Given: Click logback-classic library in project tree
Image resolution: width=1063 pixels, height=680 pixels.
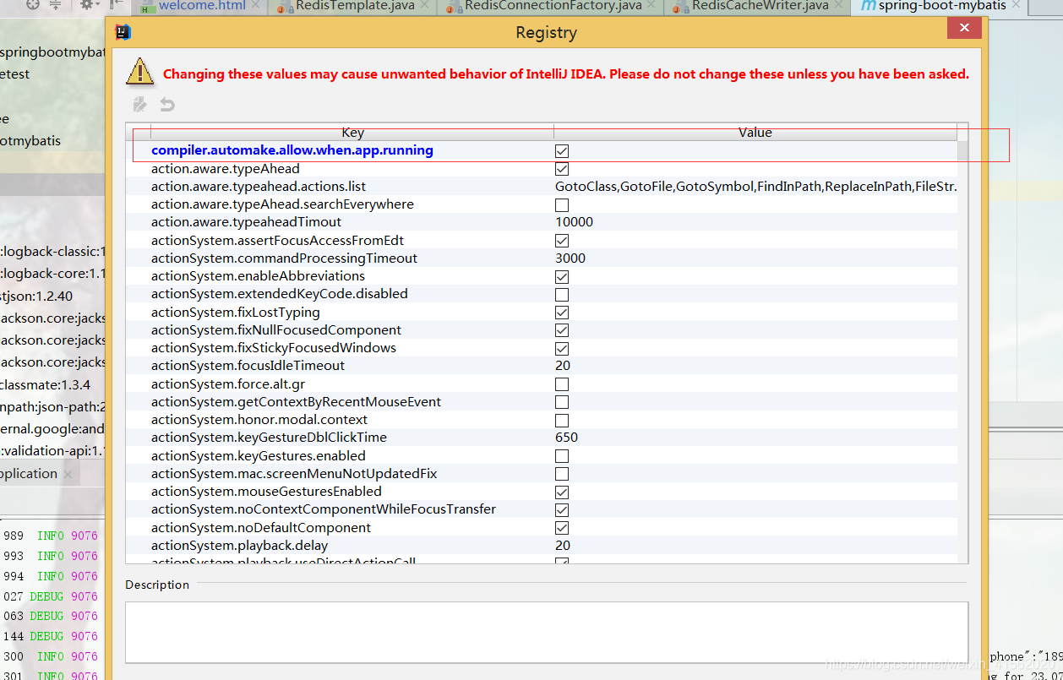Looking at the screenshot, I should pos(52,252).
